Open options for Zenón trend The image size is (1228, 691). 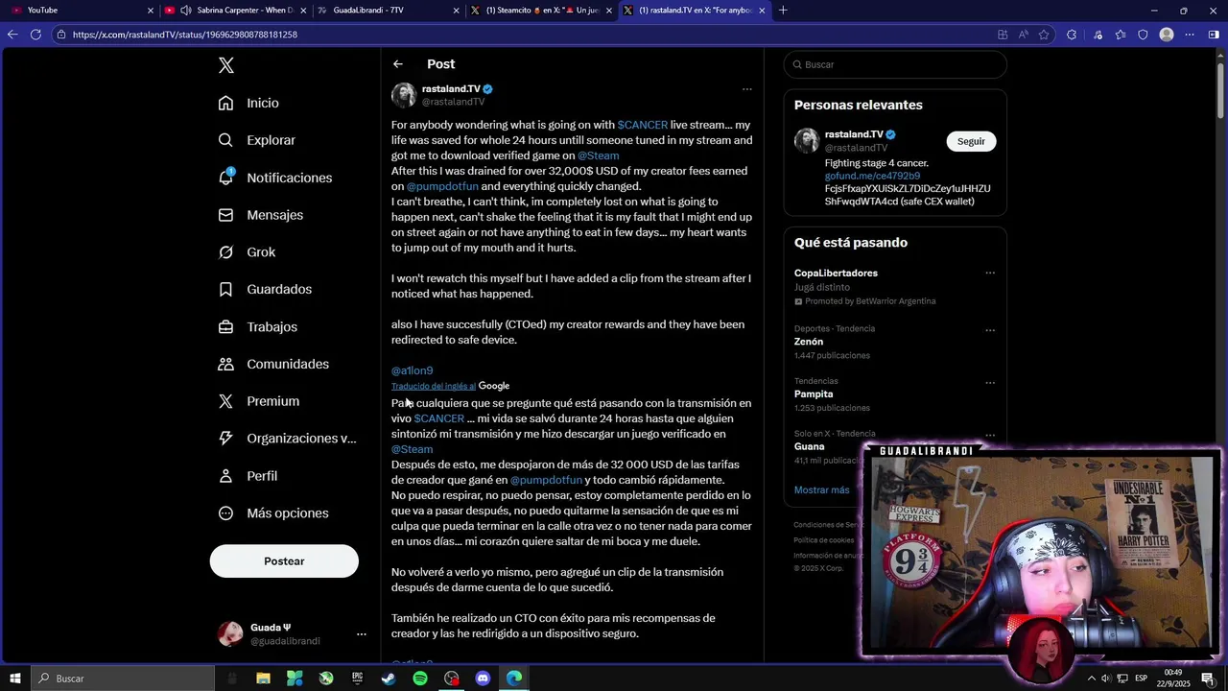coord(990,330)
